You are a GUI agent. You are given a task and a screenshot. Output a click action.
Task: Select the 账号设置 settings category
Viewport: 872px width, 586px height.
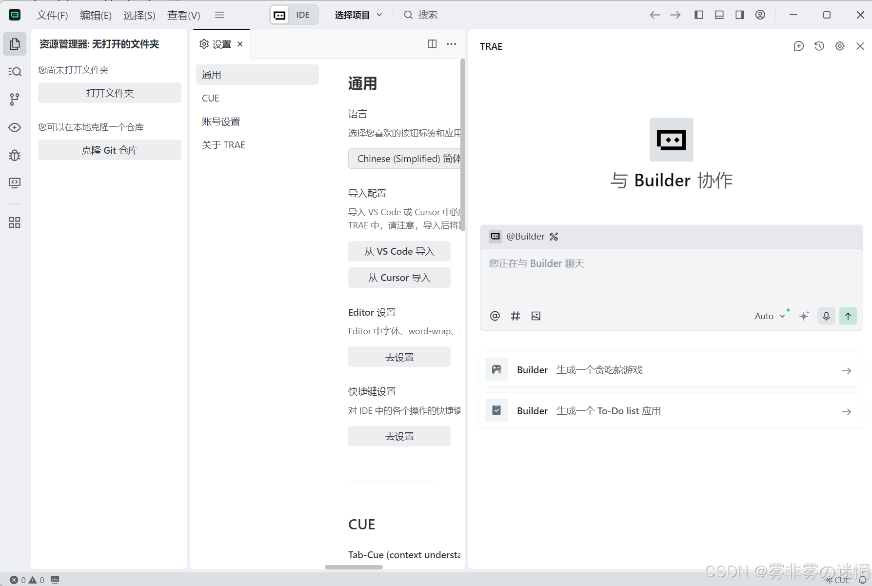pyautogui.click(x=258, y=121)
